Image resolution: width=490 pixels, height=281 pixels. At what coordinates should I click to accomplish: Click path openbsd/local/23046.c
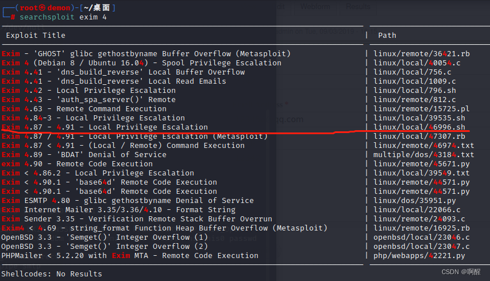(x=422, y=237)
